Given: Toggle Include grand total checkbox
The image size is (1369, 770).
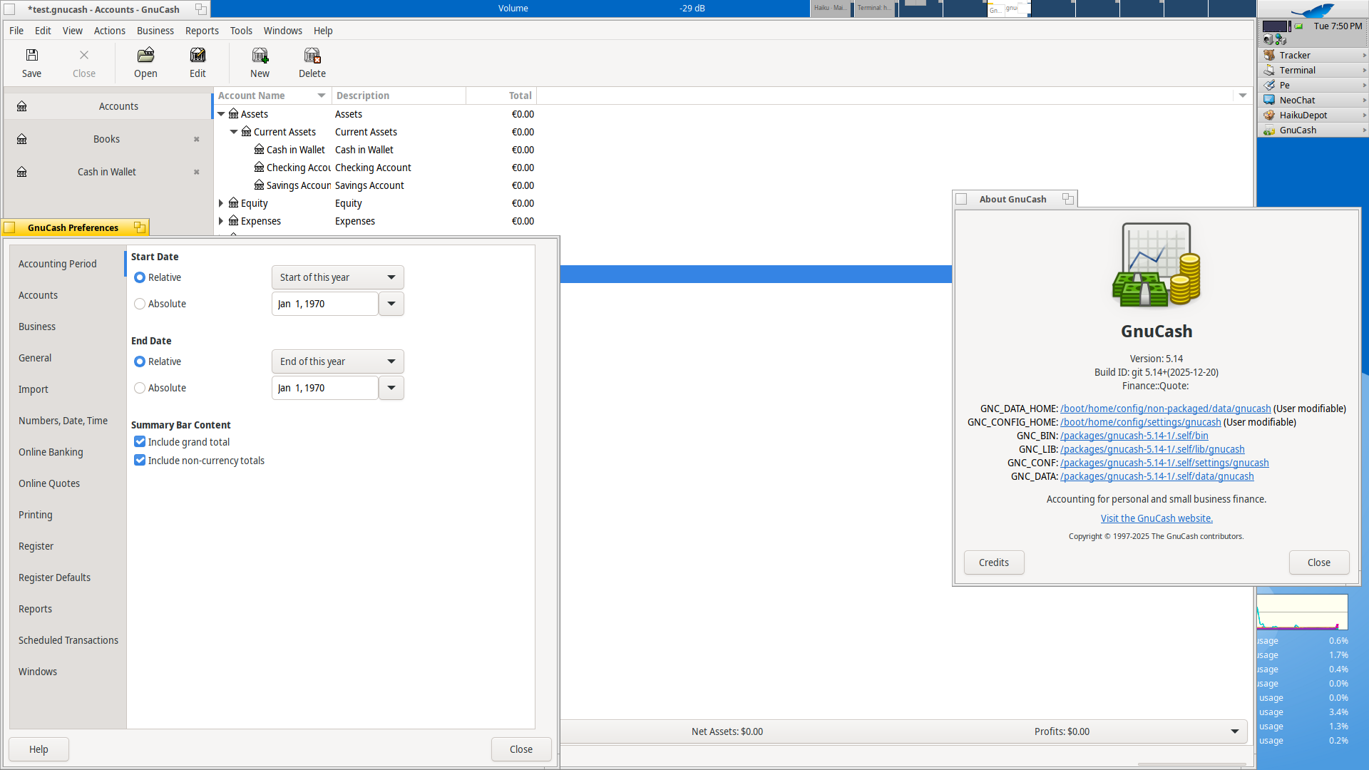Looking at the screenshot, I should coord(140,442).
